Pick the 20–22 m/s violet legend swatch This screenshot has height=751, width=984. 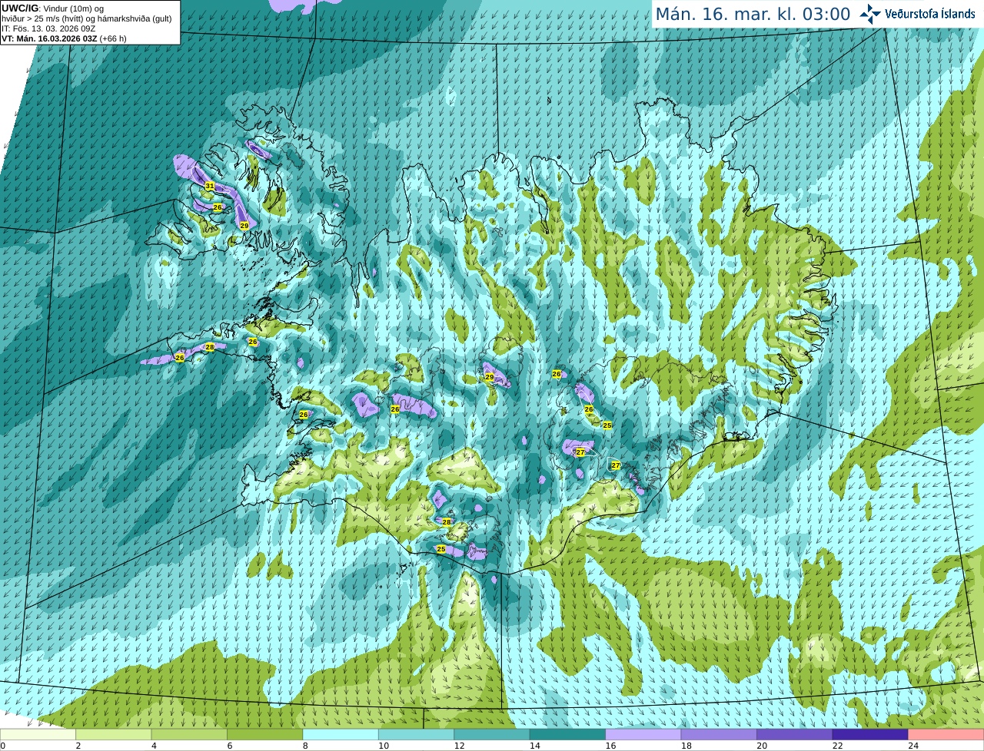pyautogui.click(x=795, y=735)
